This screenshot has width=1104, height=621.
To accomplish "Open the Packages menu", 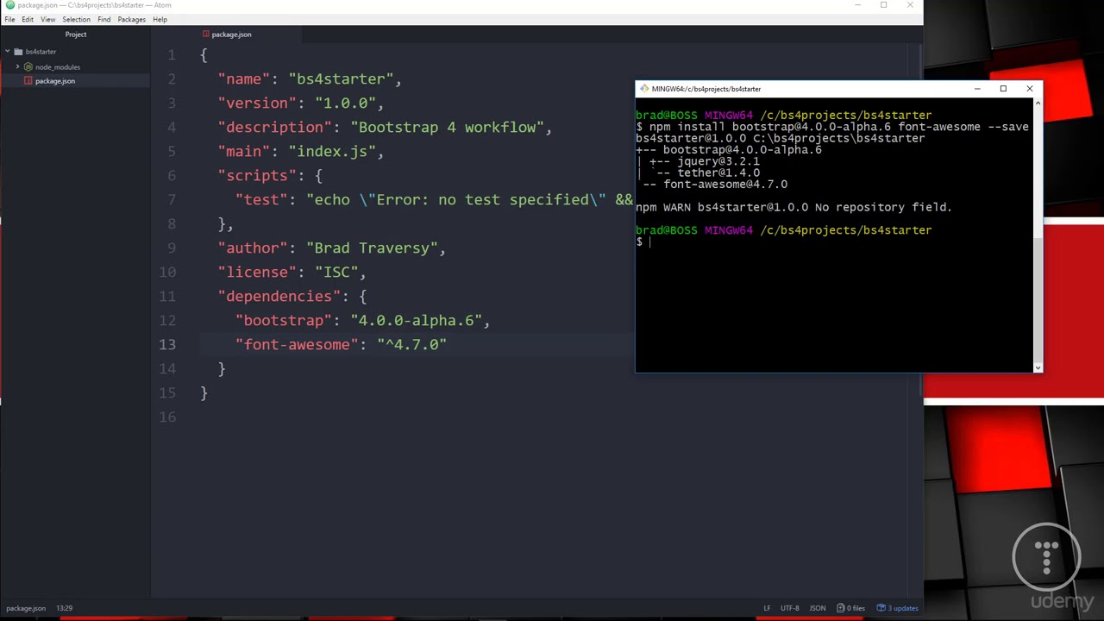I will point(131,19).
